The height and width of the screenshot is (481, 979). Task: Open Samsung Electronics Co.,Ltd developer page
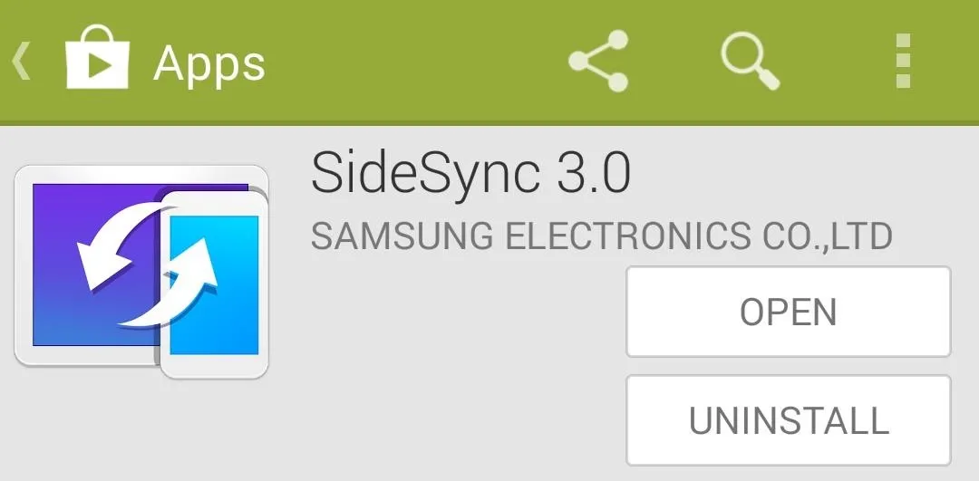(601, 236)
